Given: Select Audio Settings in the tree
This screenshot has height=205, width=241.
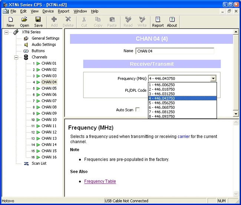Looking at the screenshot, I should (43, 44).
